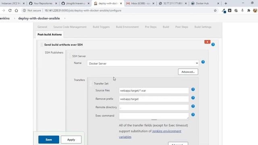Close the deploy-with-docker tab
Image resolution: width=258 pixels, height=145 pixels.
[121, 3]
